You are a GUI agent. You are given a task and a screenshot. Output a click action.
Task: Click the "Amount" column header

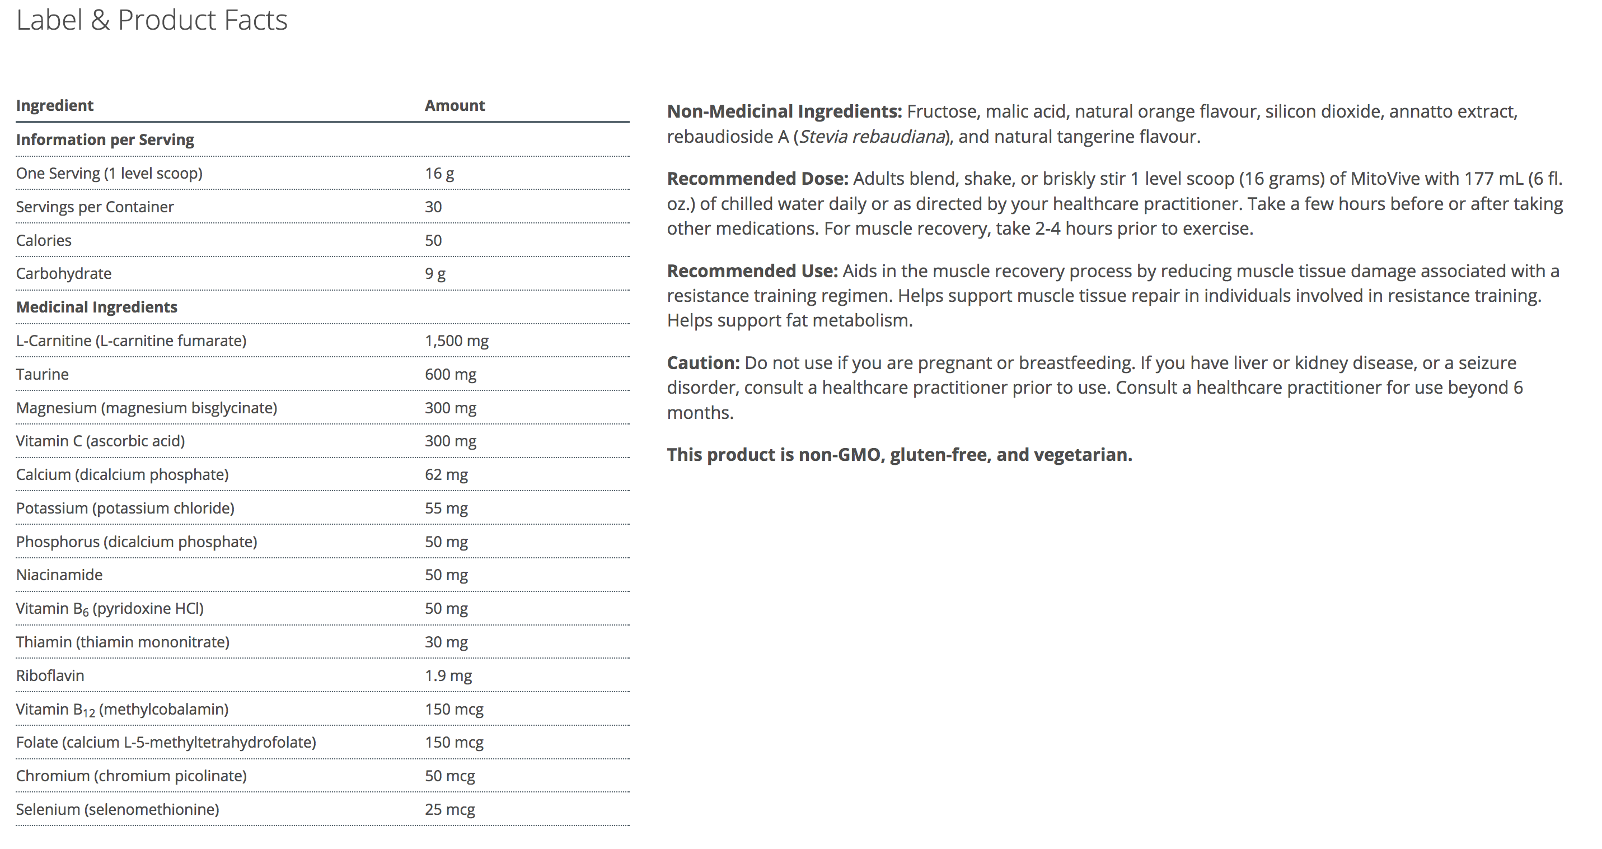455,106
